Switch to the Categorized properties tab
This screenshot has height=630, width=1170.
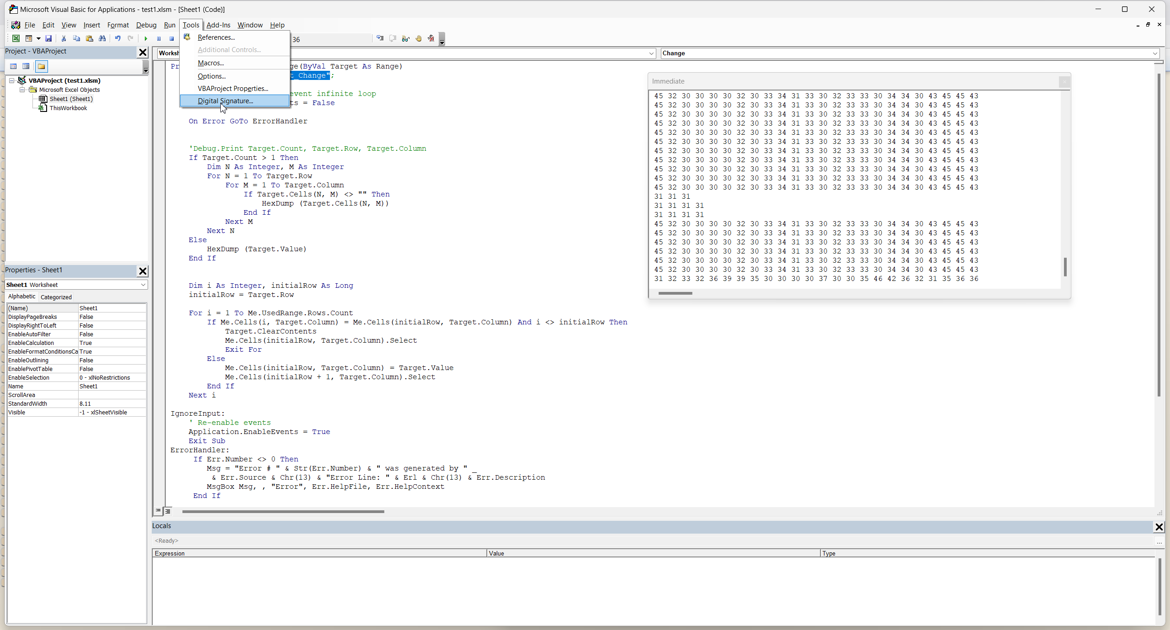(x=56, y=297)
